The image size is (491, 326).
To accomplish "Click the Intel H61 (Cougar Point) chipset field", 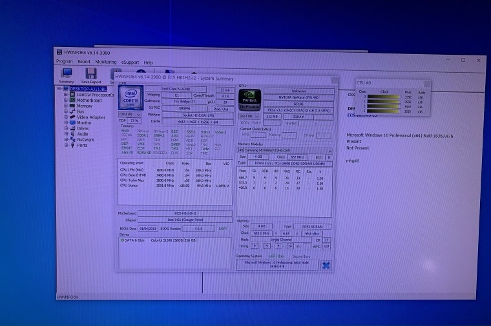I will pyautogui.click(x=185, y=220).
